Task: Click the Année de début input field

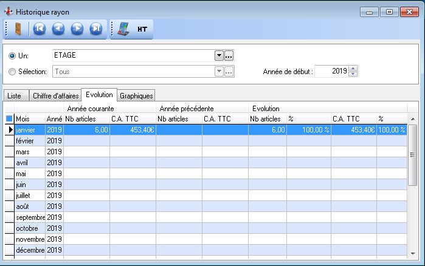Action: [331, 72]
